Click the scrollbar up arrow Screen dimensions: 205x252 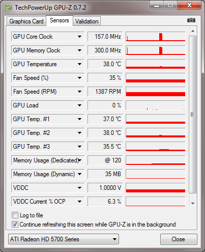193,31
